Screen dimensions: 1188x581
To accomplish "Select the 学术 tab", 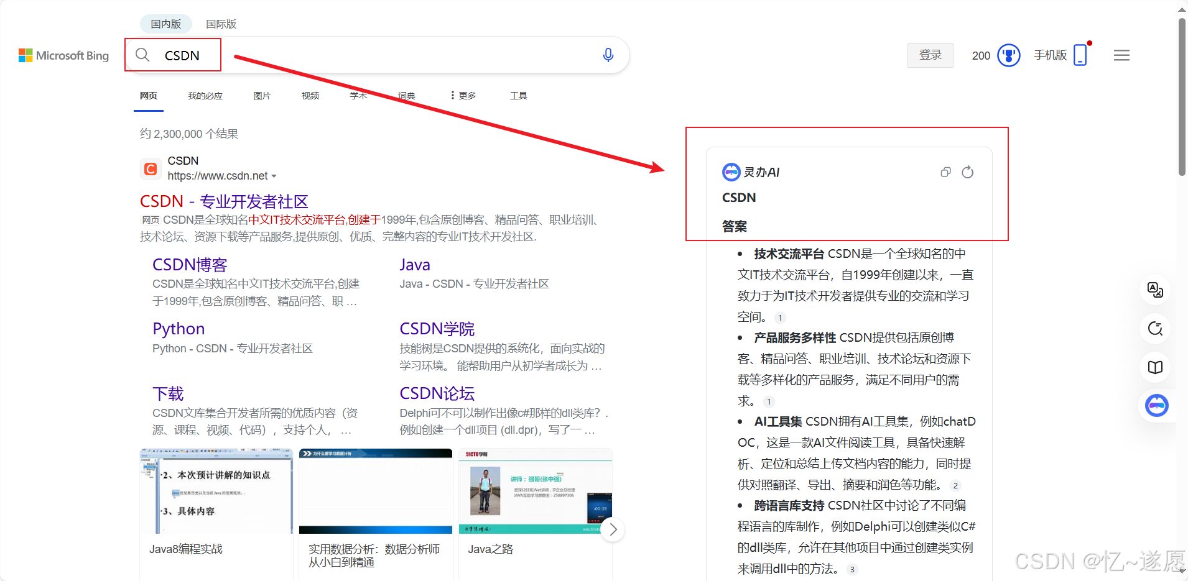I will click(358, 96).
